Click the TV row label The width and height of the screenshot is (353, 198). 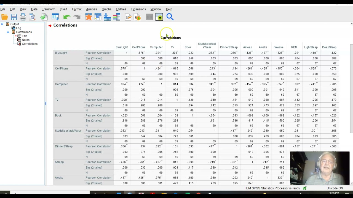pyautogui.click(x=57, y=100)
